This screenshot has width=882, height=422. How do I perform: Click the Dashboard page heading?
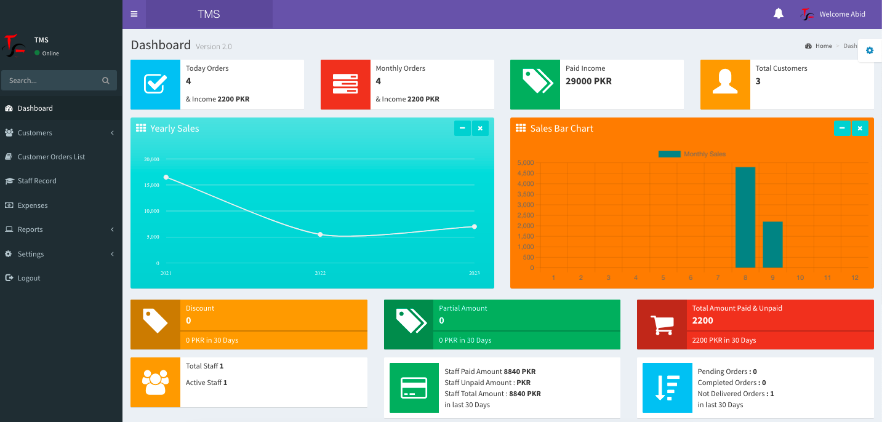pyautogui.click(x=161, y=45)
